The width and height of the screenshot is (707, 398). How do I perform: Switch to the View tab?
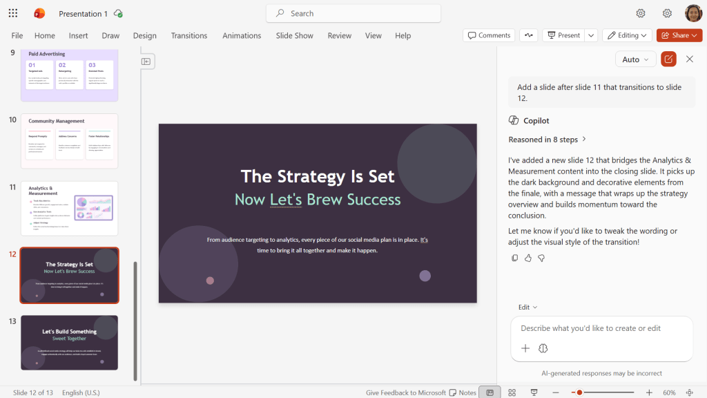(374, 36)
